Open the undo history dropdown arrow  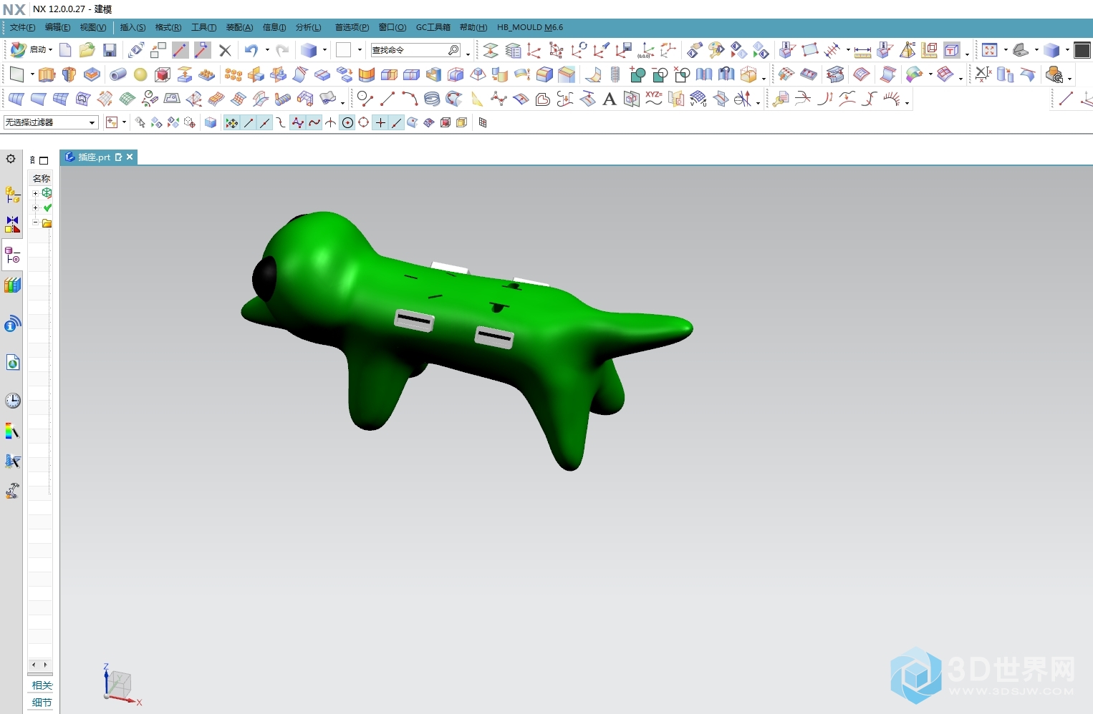point(267,50)
